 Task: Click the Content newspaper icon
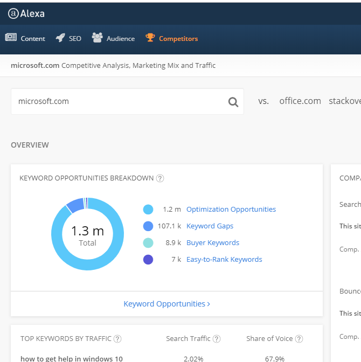[x=11, y=37]
